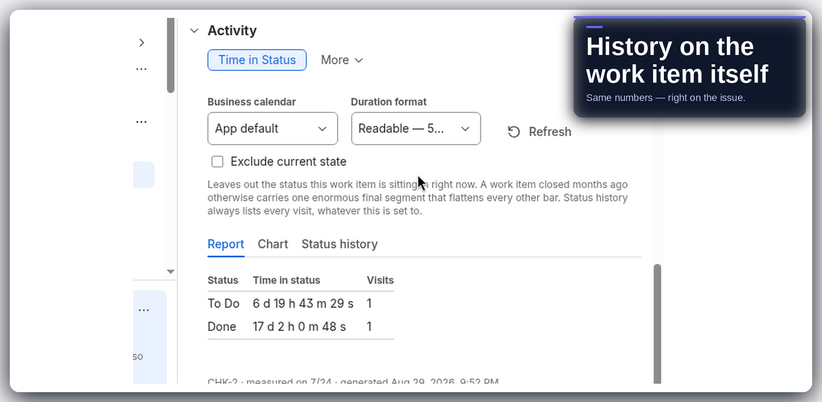Click the Refresh text label
This screenshot has width=822, height=402.
550,132
